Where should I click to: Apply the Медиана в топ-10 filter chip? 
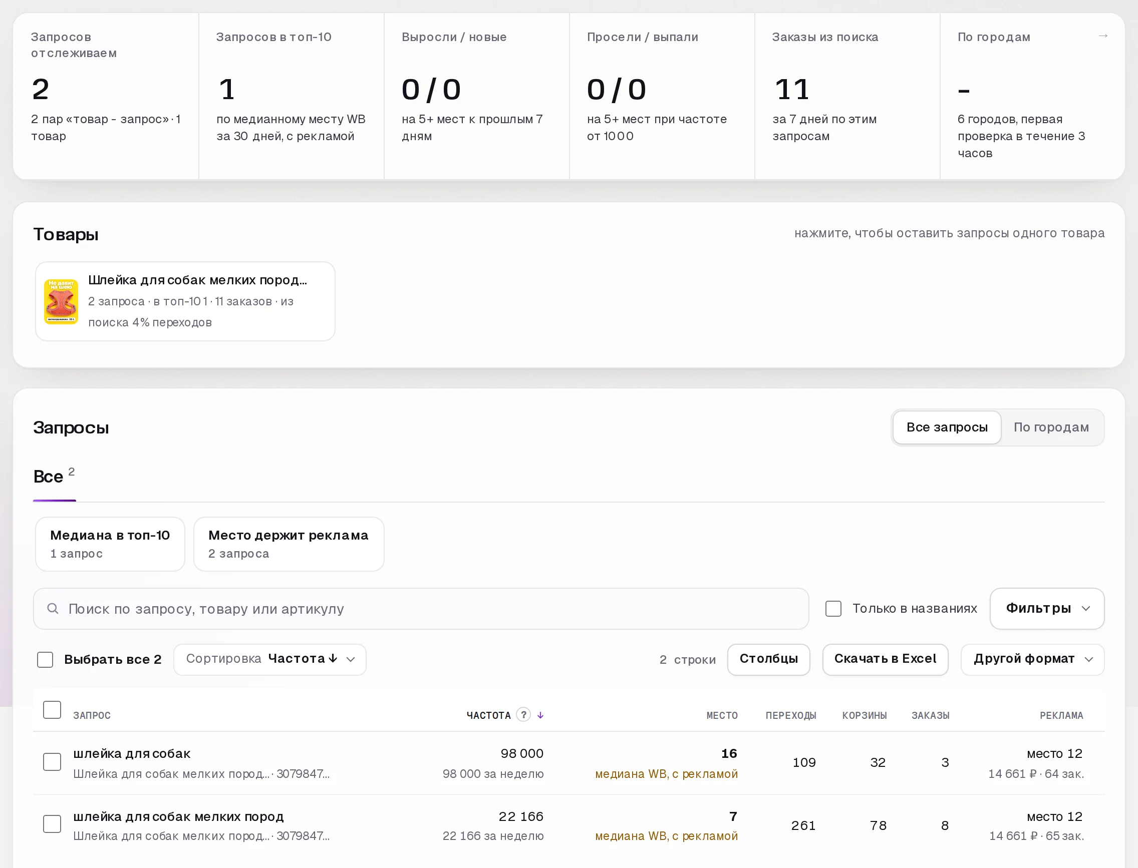pos(110,544)
